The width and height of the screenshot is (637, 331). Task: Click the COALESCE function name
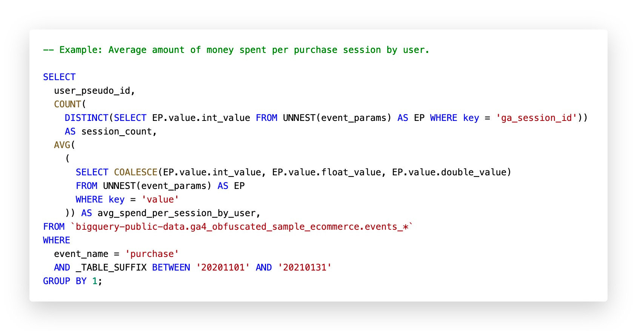pyautogui.click(x=135, y=172)
